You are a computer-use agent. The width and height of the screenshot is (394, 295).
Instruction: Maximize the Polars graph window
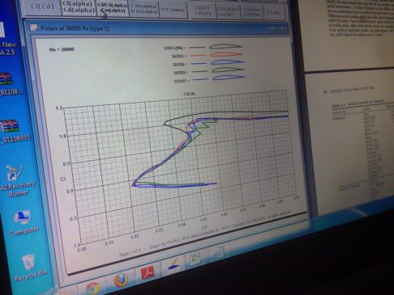(282, 28)
